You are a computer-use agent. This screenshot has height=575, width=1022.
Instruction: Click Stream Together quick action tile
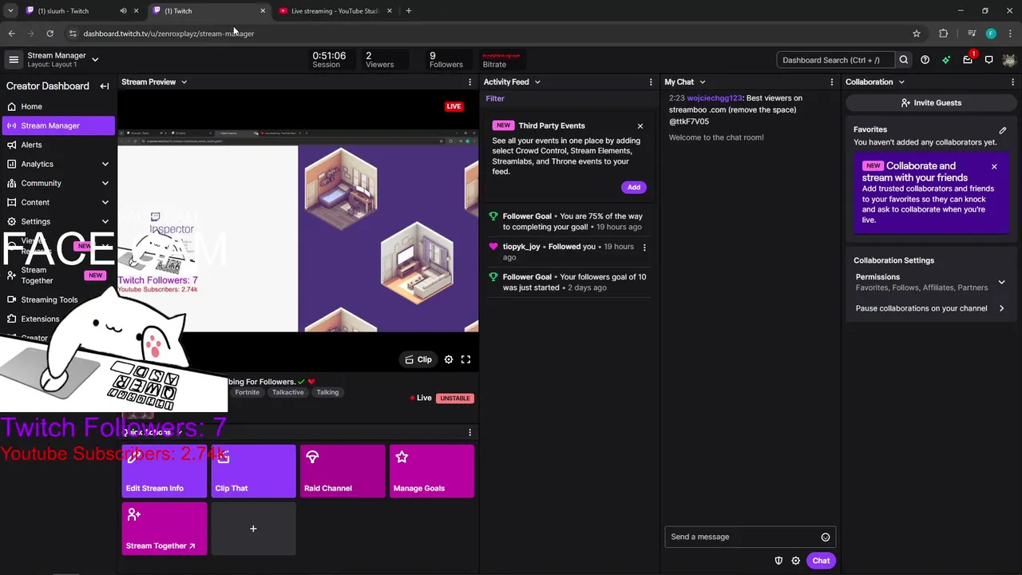164,529
